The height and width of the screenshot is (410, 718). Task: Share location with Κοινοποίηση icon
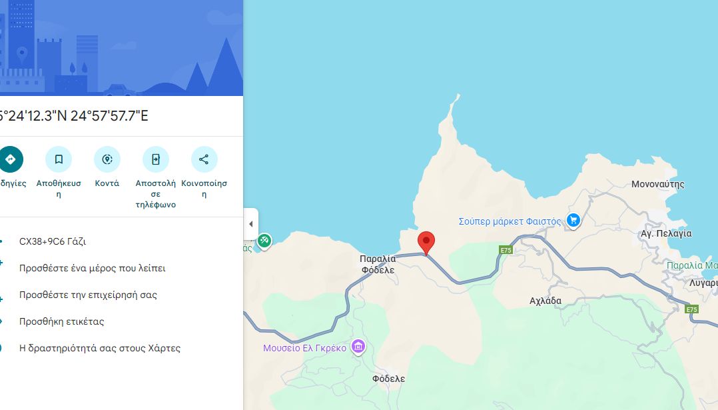click(204, 159)
